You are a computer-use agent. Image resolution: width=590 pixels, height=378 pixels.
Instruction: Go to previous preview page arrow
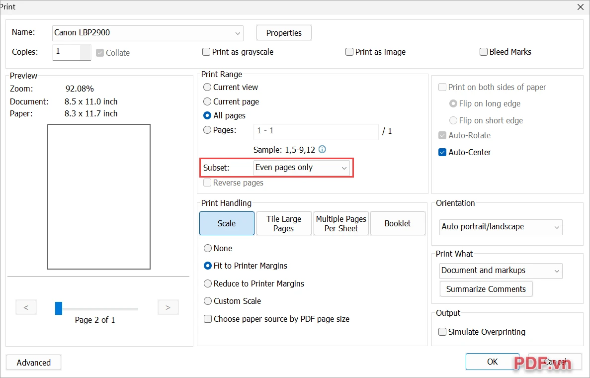26,307
